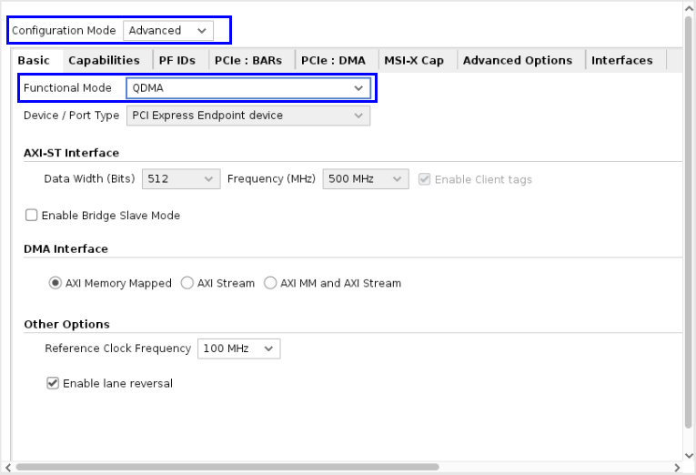Select the AXI Memory Mapped option
This screenshot has height=475, width=696.
55,283
